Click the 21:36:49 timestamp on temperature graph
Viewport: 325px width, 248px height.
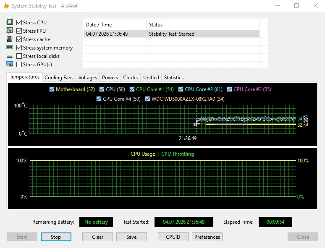188,138
